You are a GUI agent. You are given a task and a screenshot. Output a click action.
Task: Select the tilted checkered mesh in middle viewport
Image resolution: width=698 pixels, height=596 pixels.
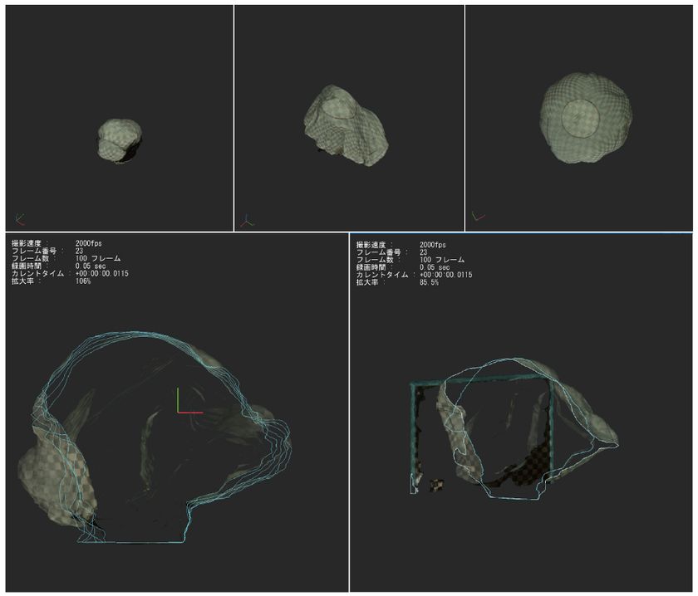[x=346, y=125]
